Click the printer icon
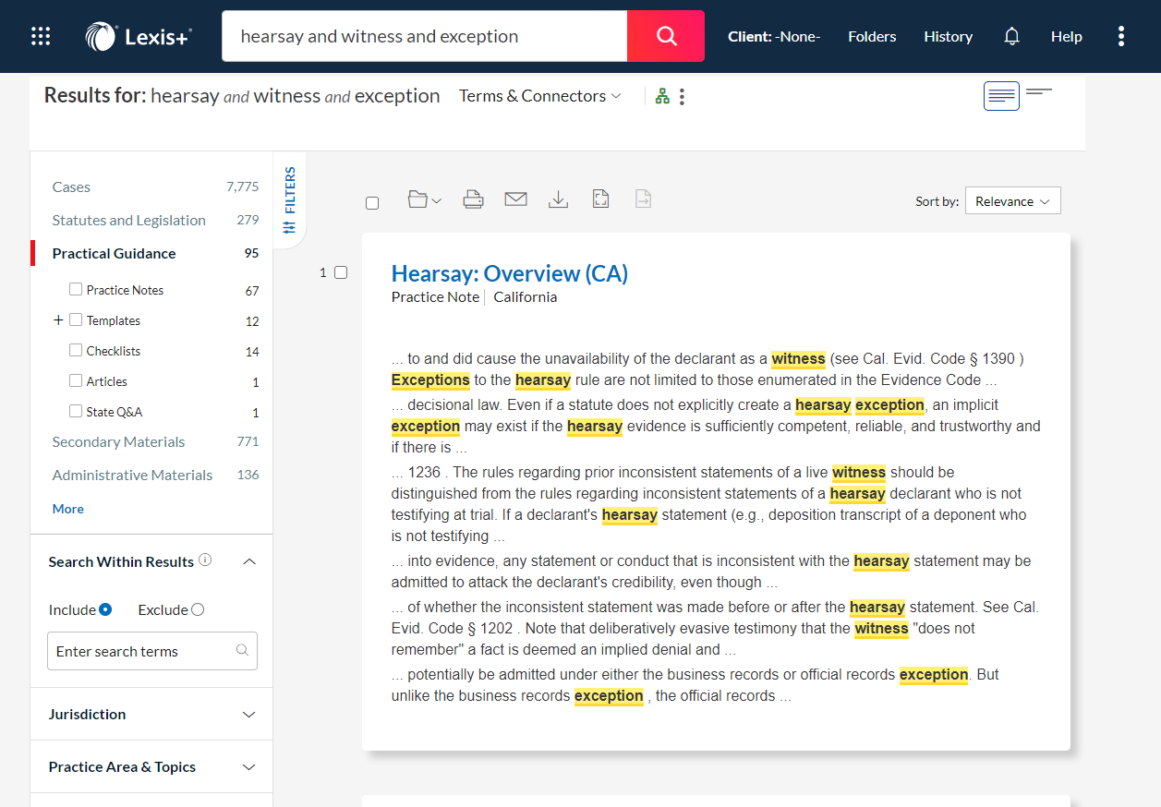 click(x=473, y=199)
